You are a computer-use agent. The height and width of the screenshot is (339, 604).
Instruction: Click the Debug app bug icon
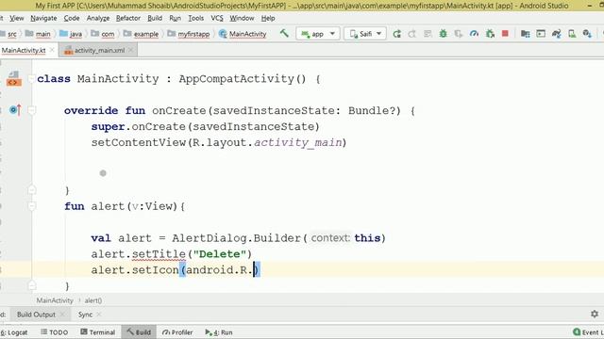pyautogui.click(x=444, y=34)
